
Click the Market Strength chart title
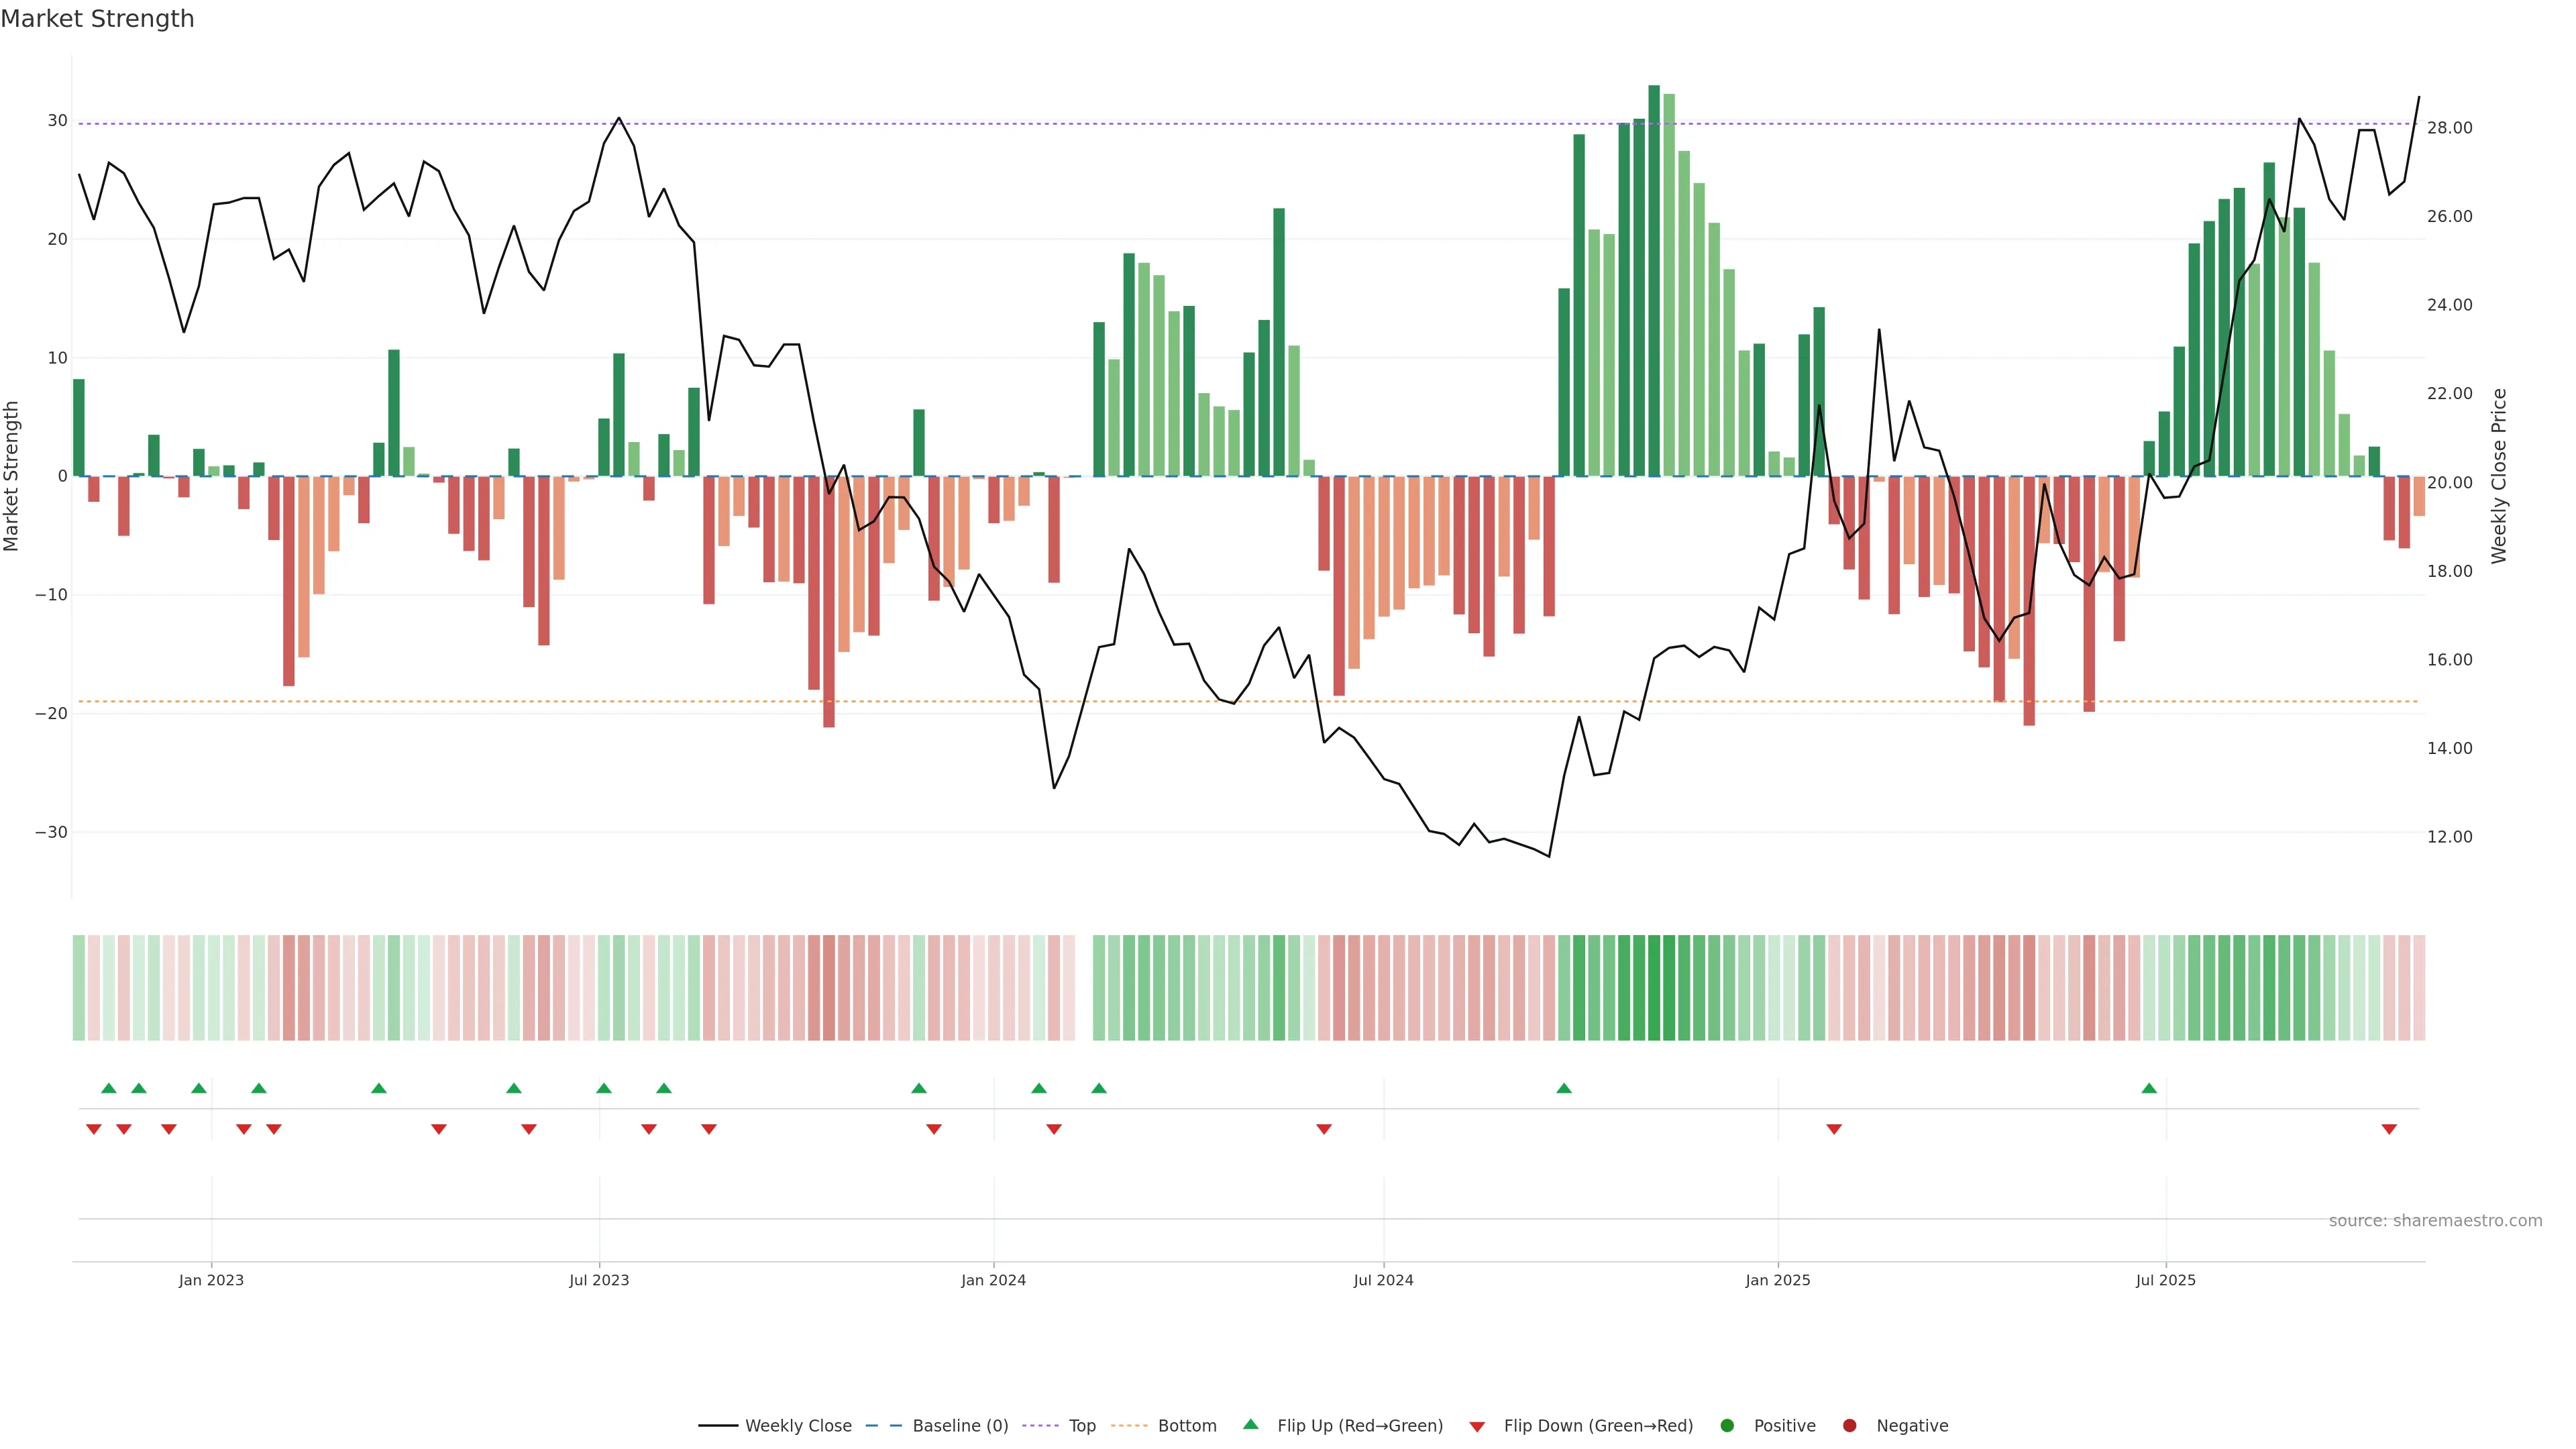(97, 19)
